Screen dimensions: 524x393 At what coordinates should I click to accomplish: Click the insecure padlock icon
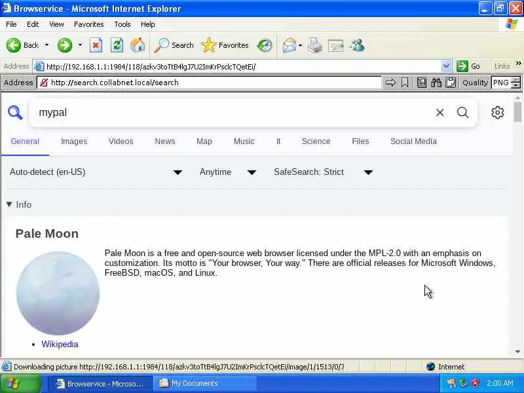44,83
